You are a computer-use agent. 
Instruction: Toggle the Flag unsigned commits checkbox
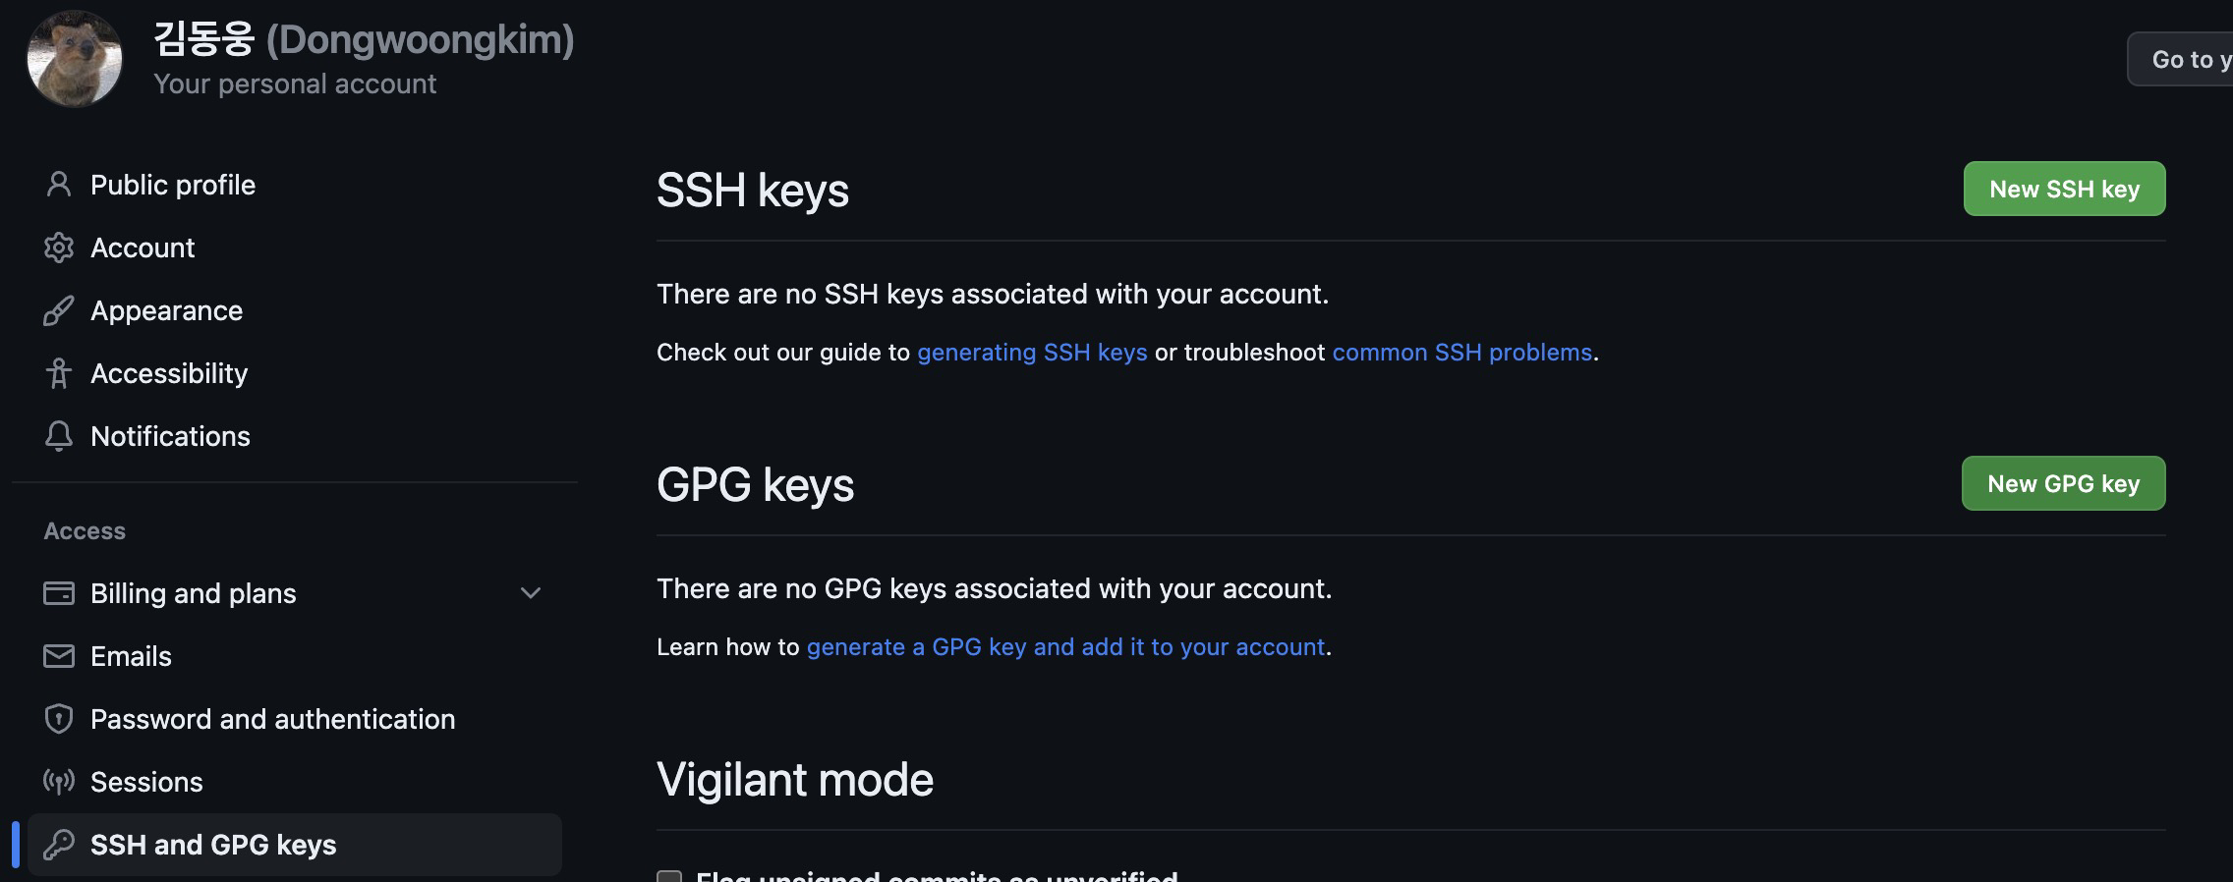click(x=669, y=876)
